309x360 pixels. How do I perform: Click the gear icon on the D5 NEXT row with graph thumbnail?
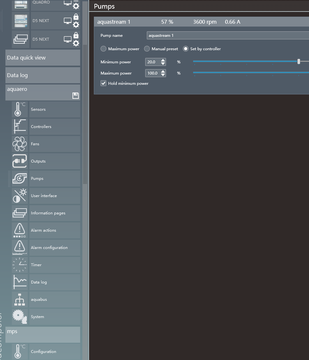(76, 25)
